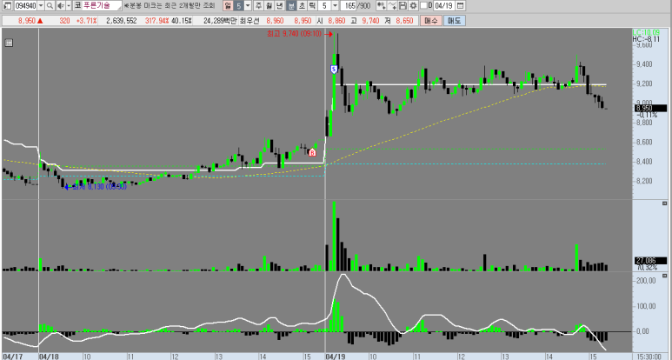
Task: Click the 최저 8,130 low price annotation
Action: tap(99, 187)
